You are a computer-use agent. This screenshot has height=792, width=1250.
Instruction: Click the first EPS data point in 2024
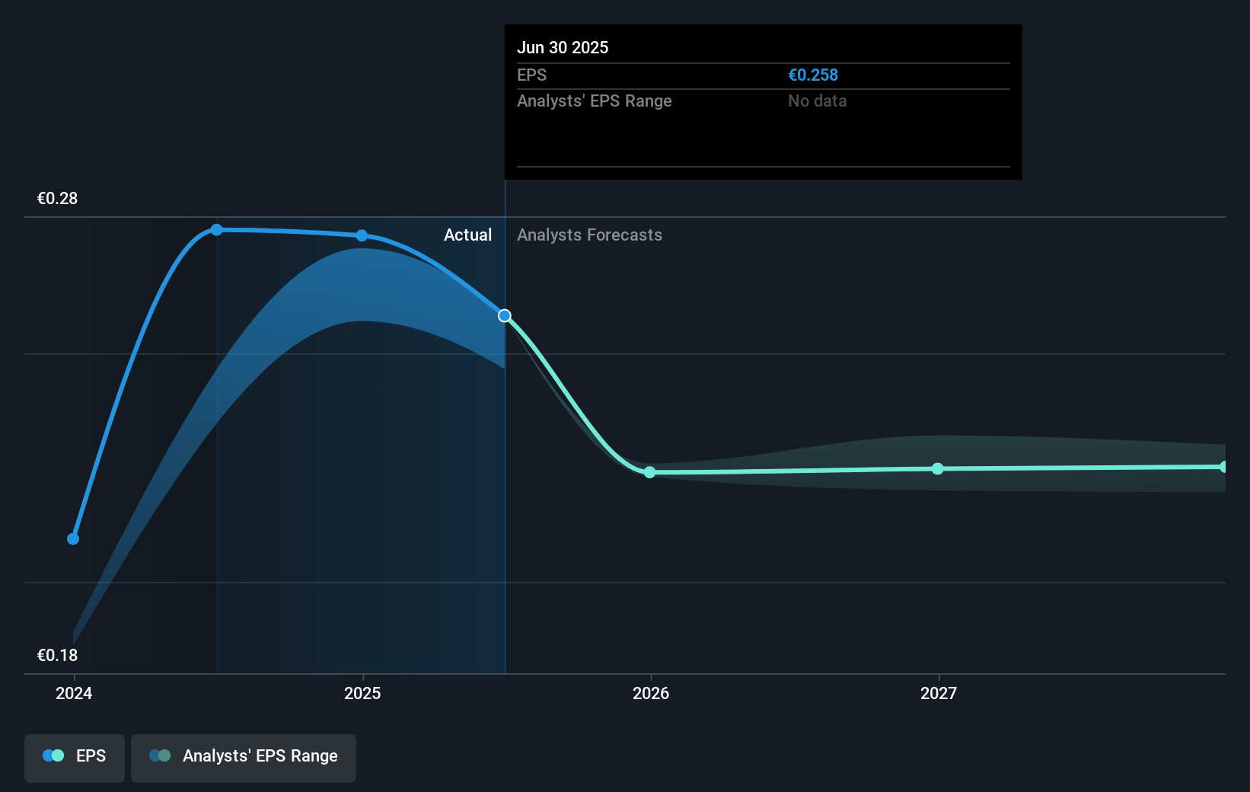click(72, 538)
